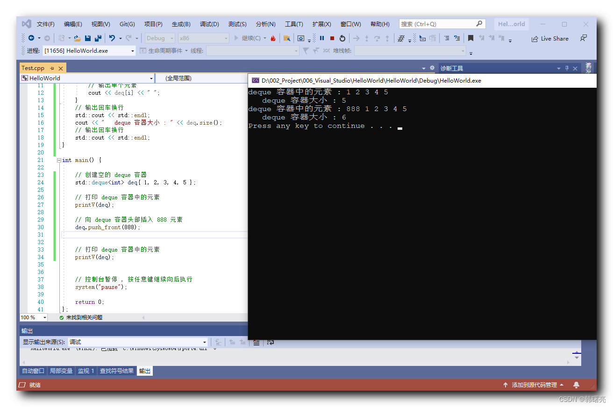Screen dimensions: 613x407
Task: Click the save all files icon
Action: (98, 38)
